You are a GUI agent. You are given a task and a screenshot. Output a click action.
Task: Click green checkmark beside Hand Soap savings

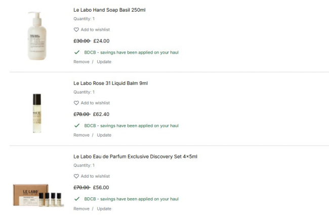[x=77, y=52]
